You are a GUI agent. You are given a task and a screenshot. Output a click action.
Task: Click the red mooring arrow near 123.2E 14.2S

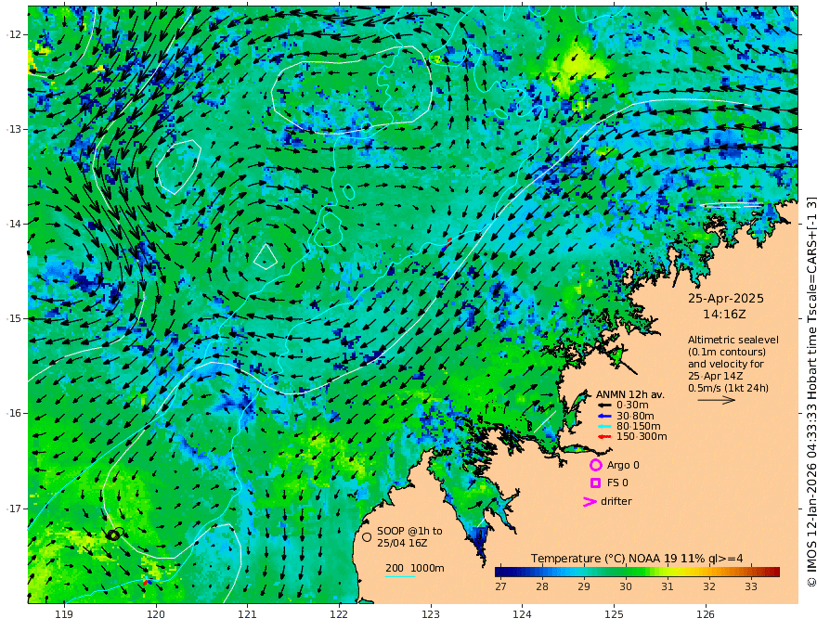point(448,241)
